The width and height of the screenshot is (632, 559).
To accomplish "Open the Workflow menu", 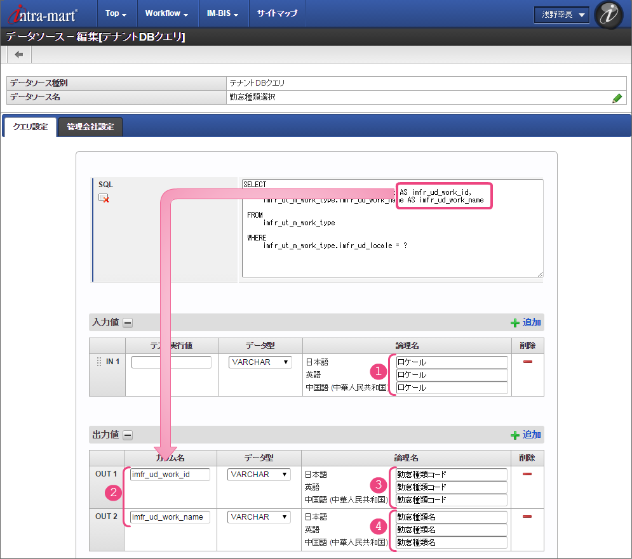I will click(166, 13).
